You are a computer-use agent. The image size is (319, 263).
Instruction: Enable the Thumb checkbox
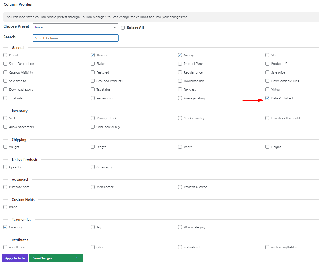93,55
